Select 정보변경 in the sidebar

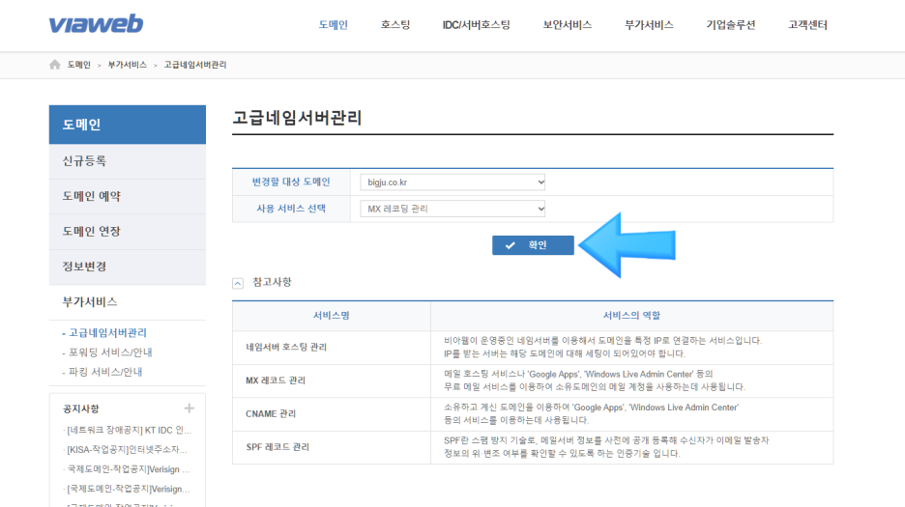128,268
